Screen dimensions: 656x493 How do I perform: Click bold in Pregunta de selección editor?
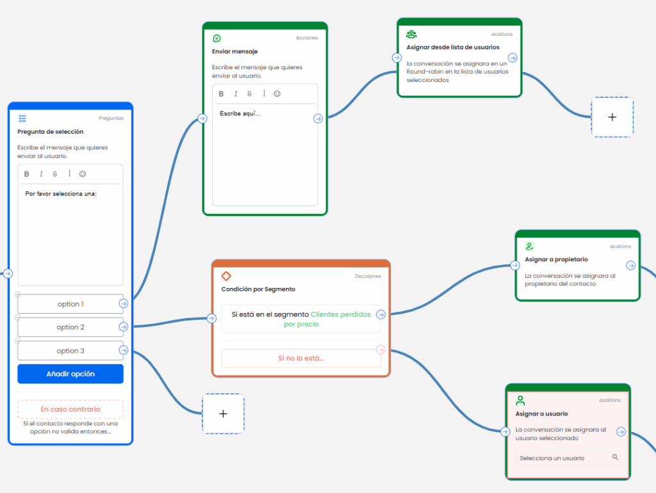point(27,174)
